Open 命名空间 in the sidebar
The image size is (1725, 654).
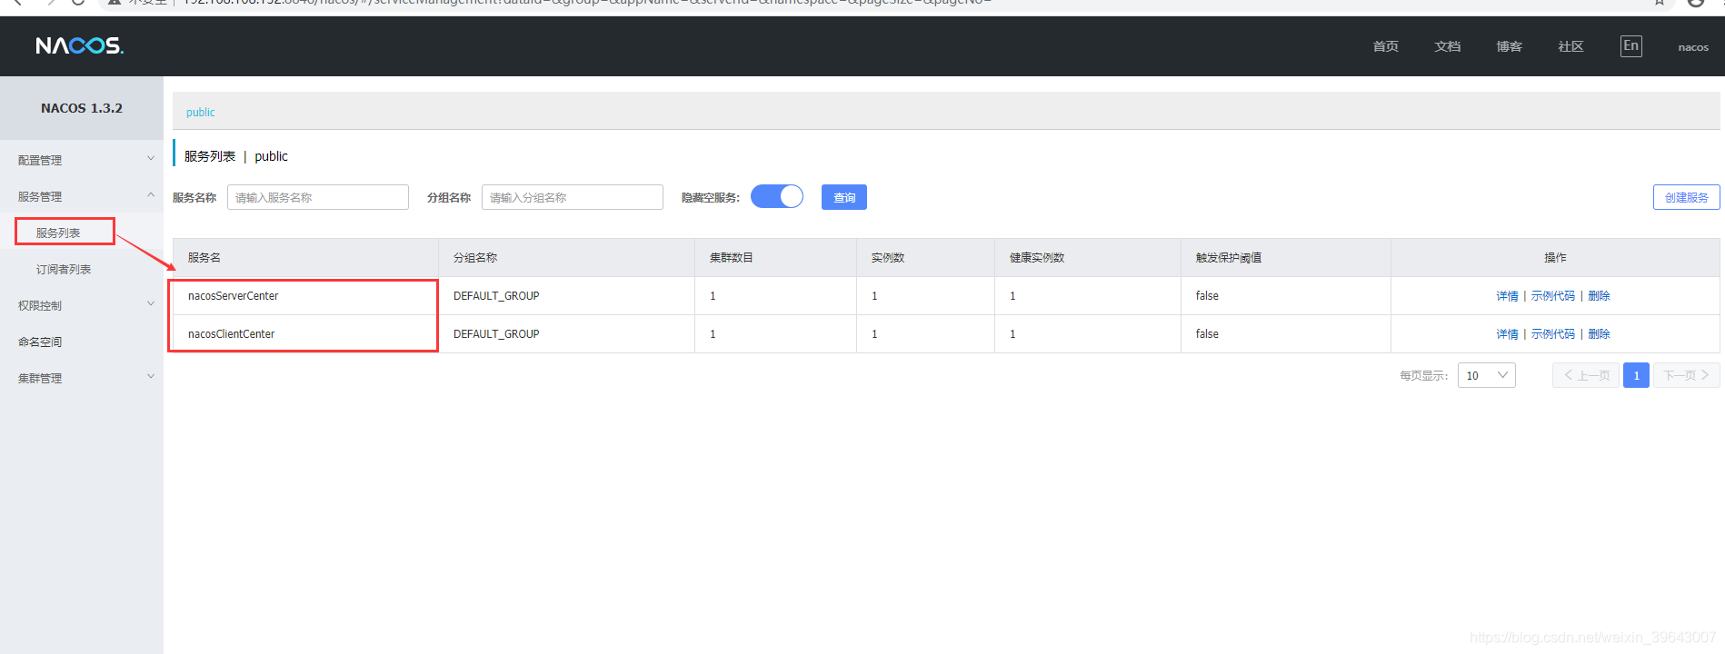coord(40,342)
